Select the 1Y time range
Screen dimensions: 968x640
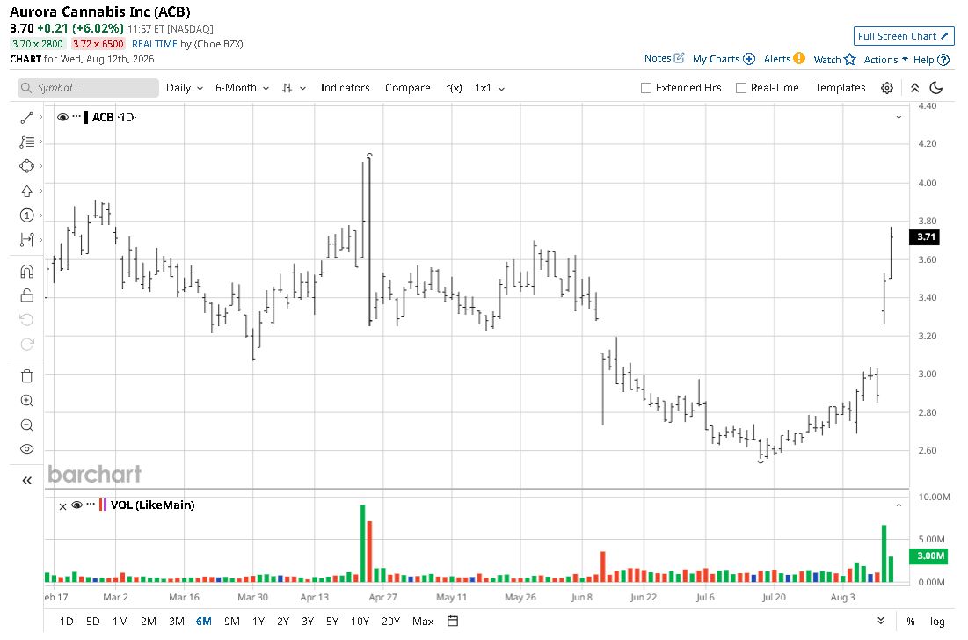click(258, 621)
